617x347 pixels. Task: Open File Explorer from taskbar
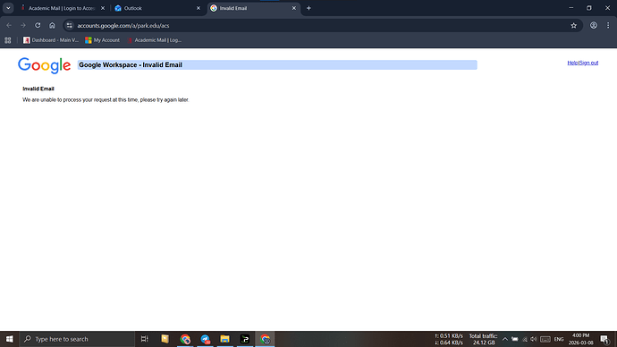tap(224, 339)
